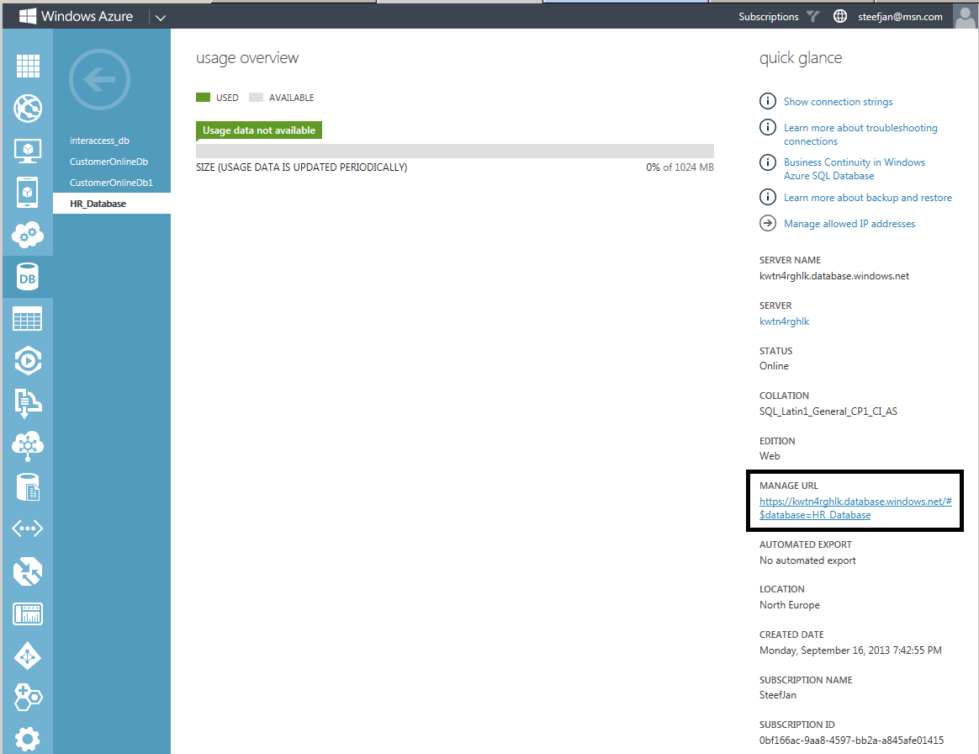Open the cloud-with-hexagon-network sidebar icon
The width and height of the screenshot is (979, 754).
(x=28, y=445)
